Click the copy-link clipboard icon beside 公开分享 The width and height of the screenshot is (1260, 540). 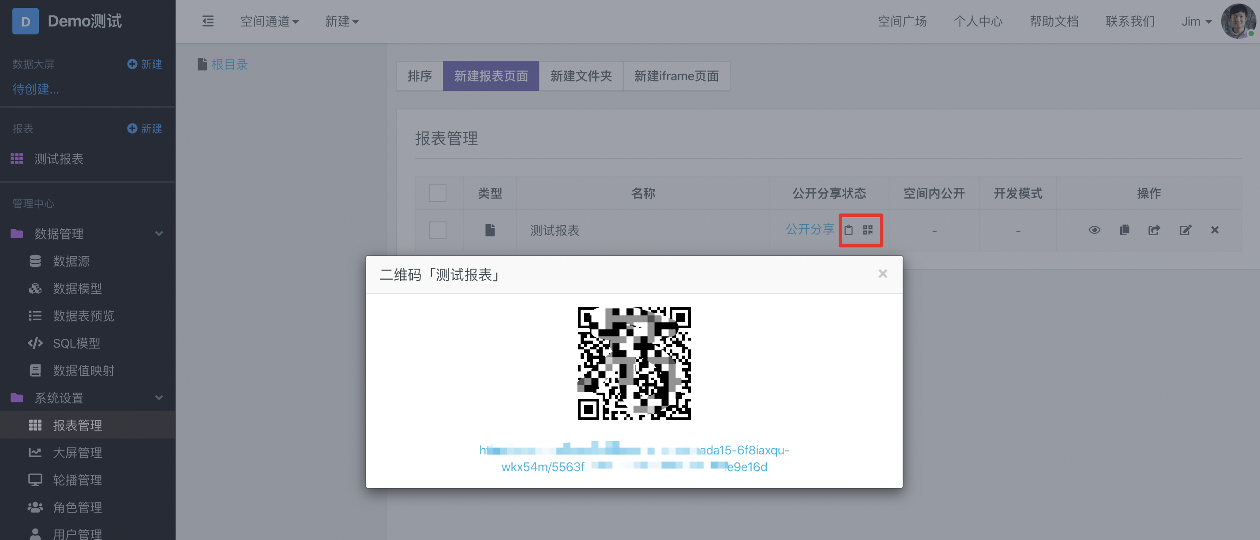849,230
